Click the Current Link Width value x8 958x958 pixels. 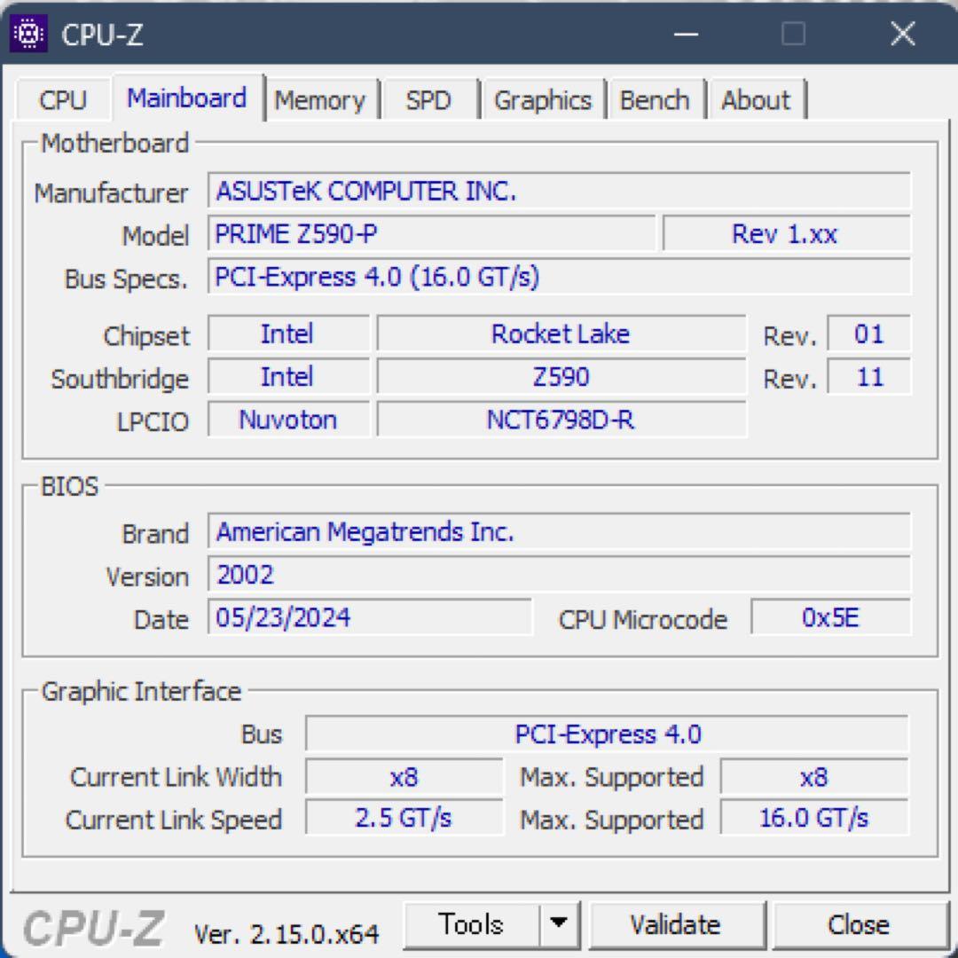404,776
